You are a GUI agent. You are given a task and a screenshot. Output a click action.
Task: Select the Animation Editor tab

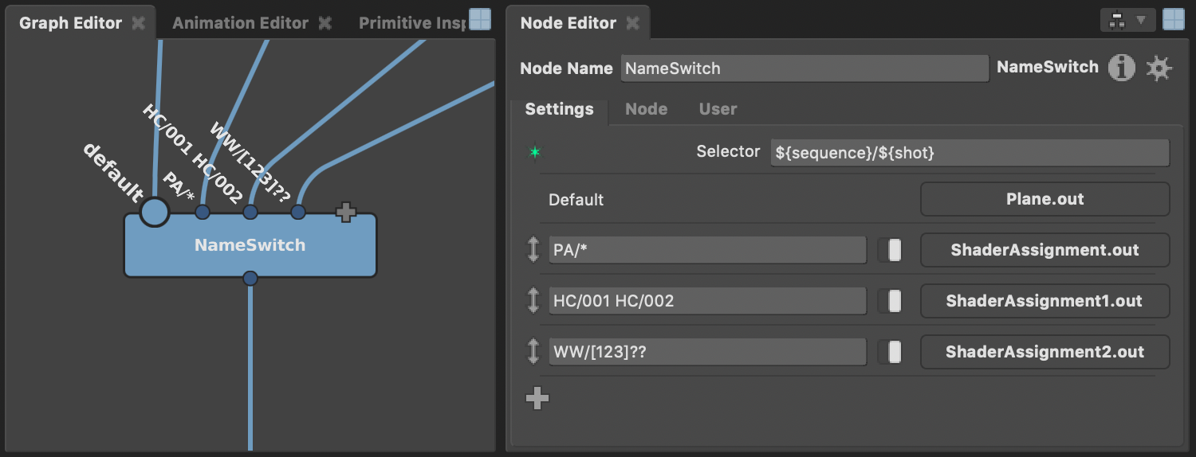(x=240, y=23)
